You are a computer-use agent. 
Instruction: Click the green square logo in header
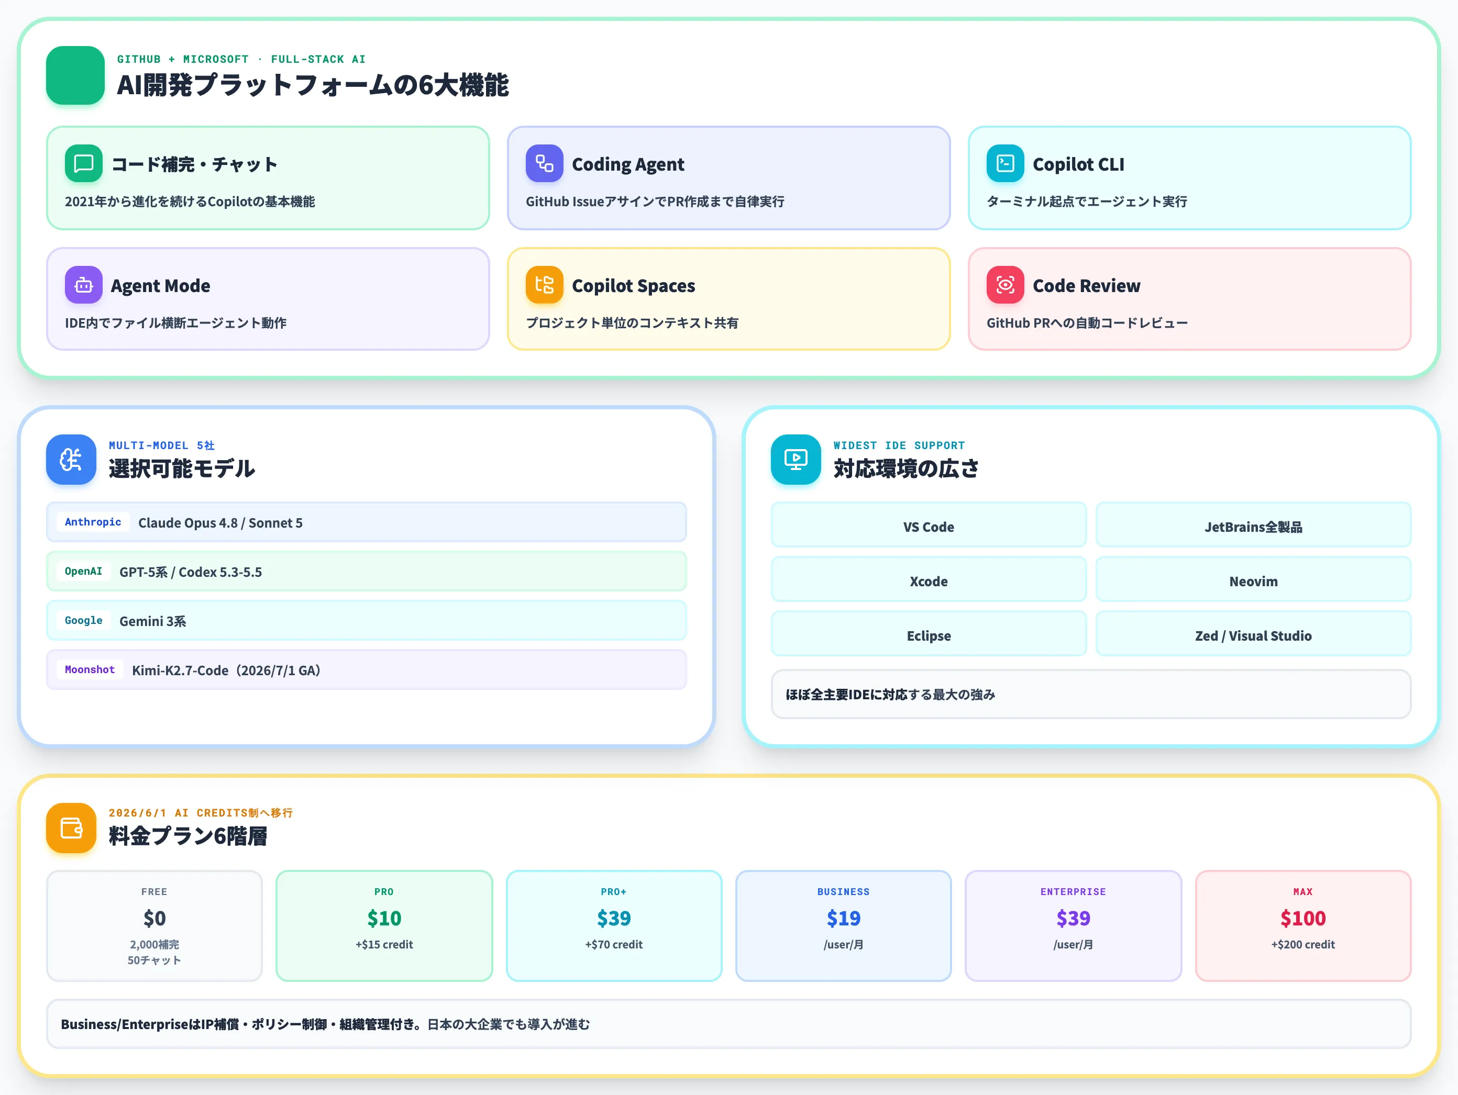tap(75, 75)
